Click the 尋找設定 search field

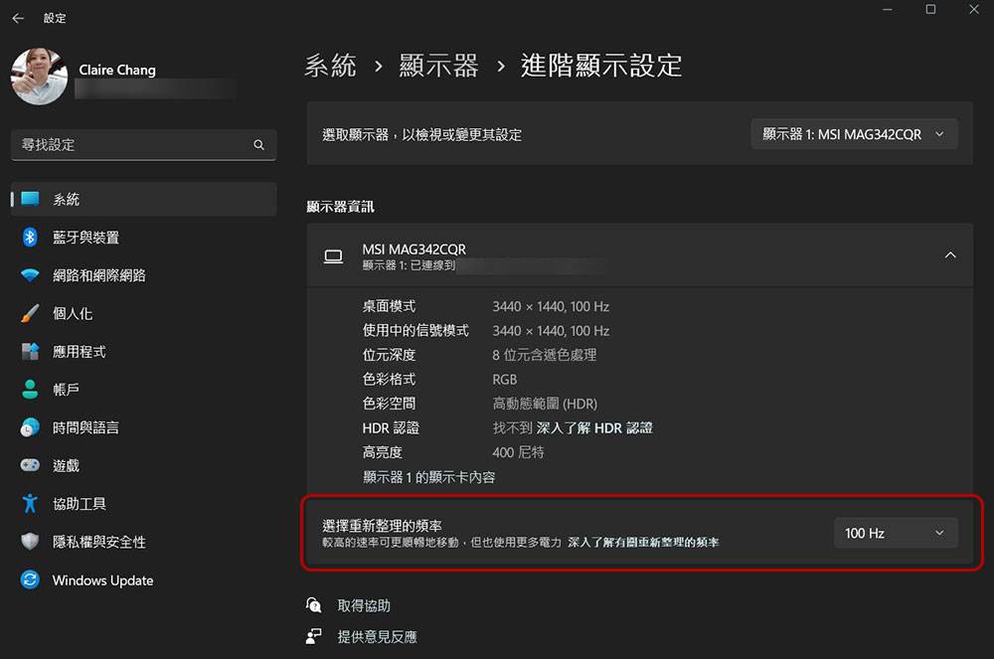[x=134, y=145]
